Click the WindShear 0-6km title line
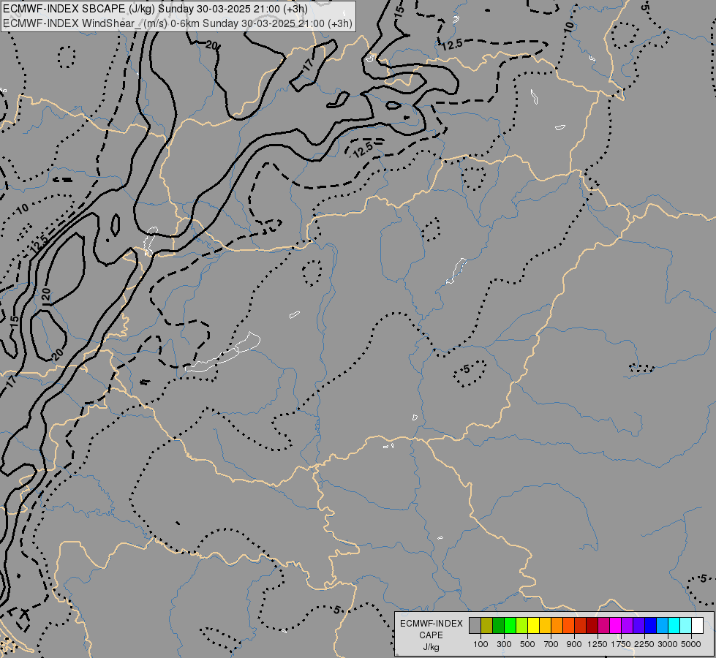The width and height of the screenshot is (716, 658). (178, 23)
